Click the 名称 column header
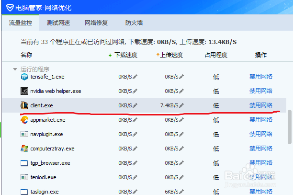Image resolution: width=293 pixels, height=195 pixels. 26,55
